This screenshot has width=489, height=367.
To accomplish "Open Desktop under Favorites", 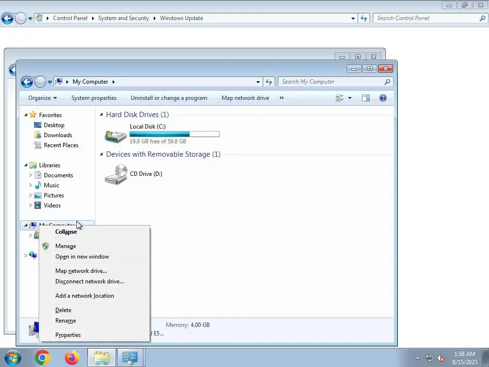I will coord(54,125).
